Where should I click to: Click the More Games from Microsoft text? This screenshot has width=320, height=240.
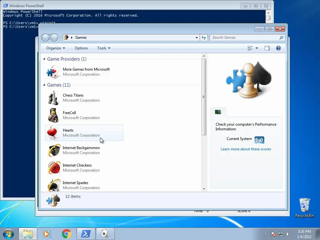click(86, 69)
